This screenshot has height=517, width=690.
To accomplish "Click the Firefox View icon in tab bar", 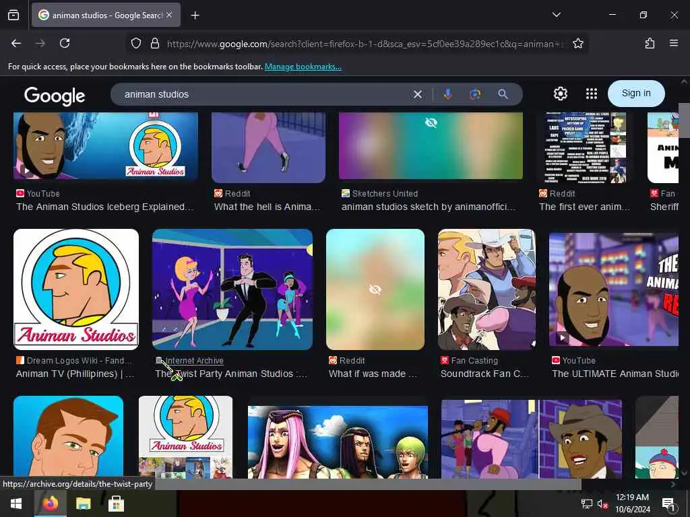I will 13,15.
